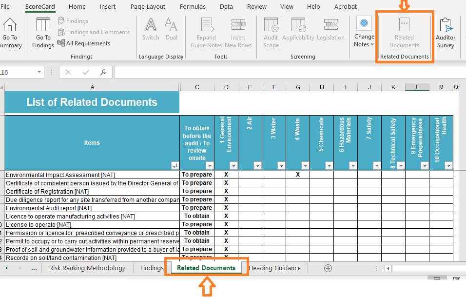Confirm entry with checkmark icon
The height and width of the screenshot is (298, 466).
point(86,72)
